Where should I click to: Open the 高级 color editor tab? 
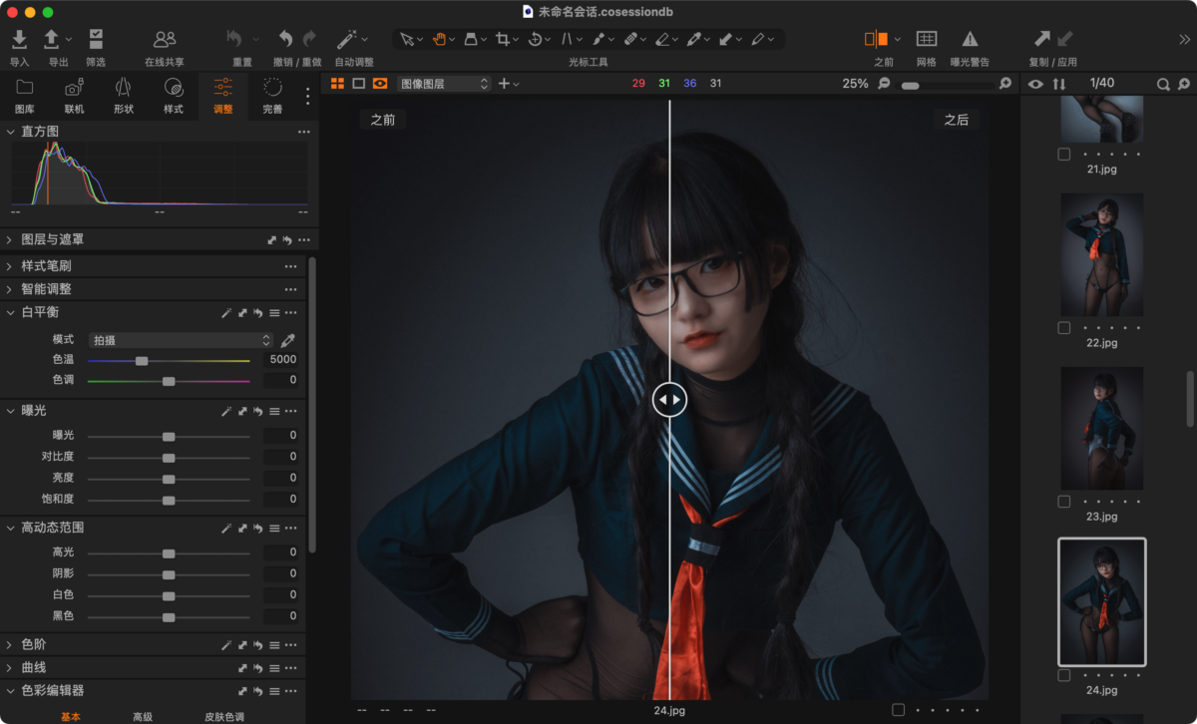(143, 716)
